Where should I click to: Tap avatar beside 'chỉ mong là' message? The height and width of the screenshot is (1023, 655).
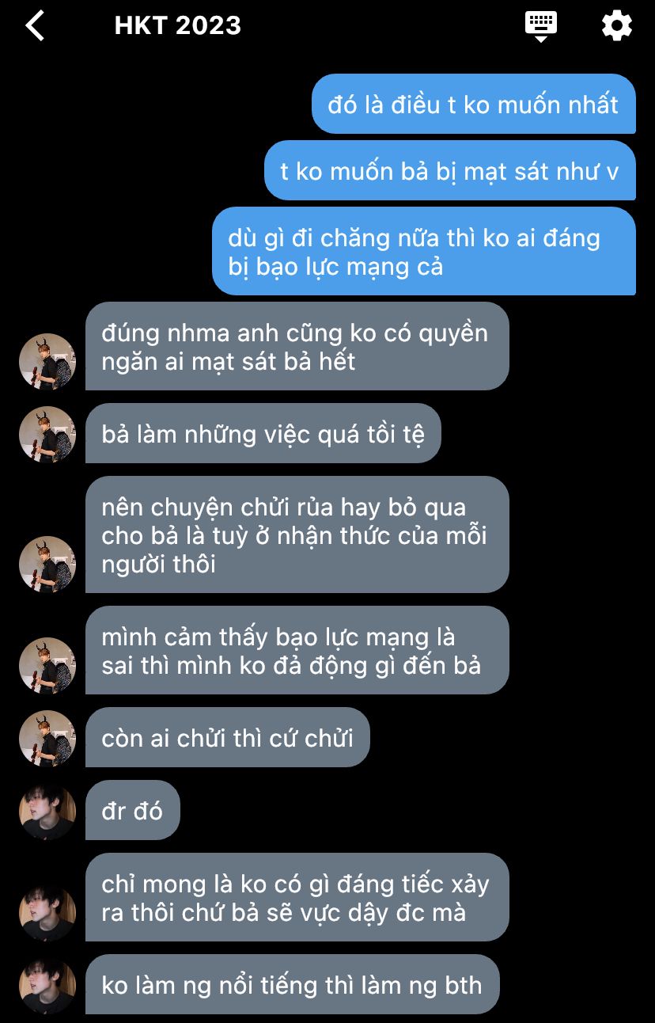click(x=47, y=913)
